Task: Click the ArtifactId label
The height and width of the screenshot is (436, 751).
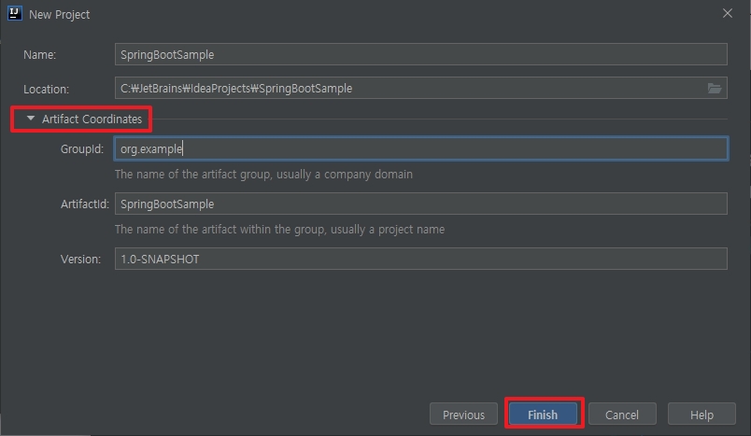Action: 85,204
